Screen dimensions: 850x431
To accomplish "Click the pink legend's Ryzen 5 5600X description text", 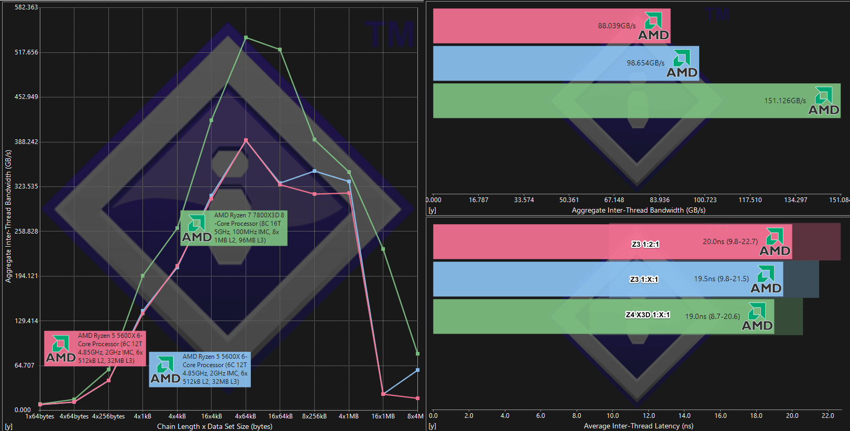I will coord(111,348).
